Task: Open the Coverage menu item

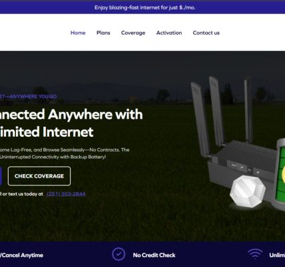Action: point(133,33)
